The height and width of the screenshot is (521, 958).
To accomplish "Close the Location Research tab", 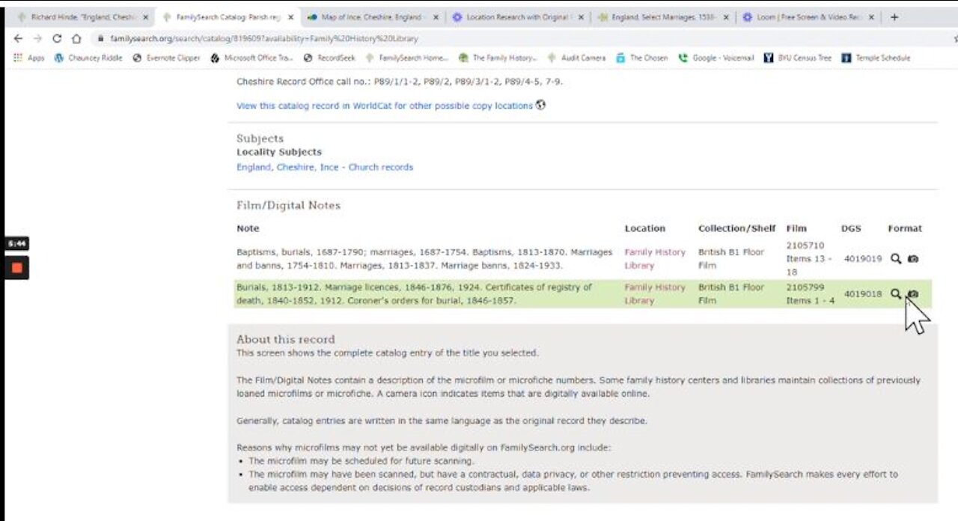I will [x=580, y=17].
